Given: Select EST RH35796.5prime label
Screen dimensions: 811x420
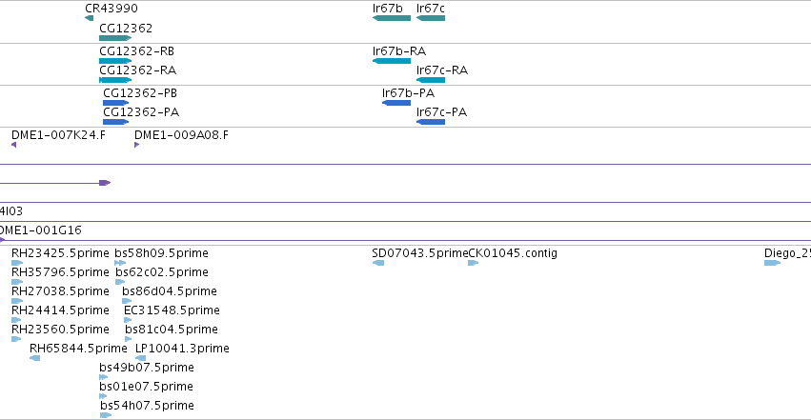Looking at the screenshot, I should [x=60, y=272].
